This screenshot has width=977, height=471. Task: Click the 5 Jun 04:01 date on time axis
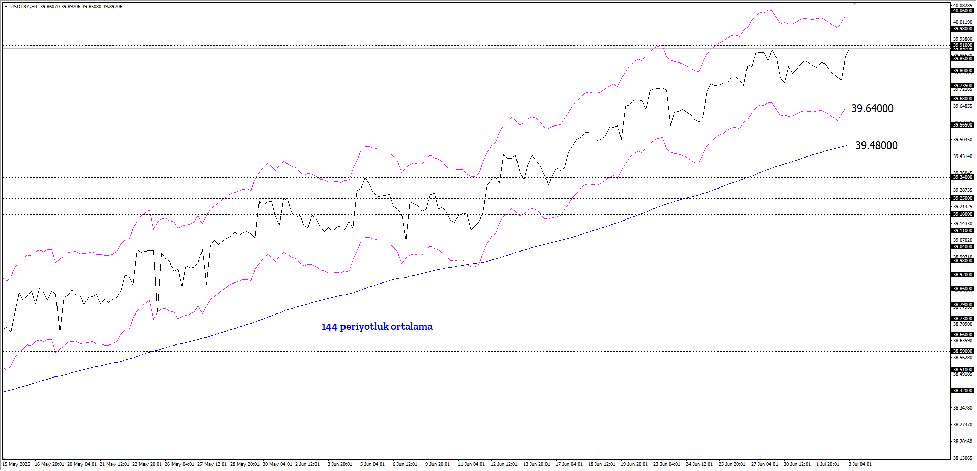click(372, 464)
